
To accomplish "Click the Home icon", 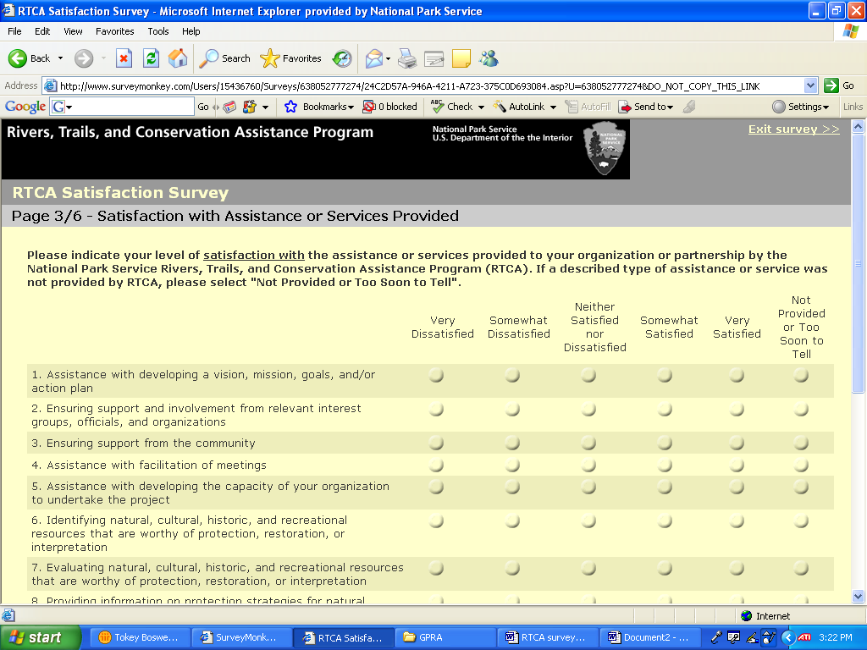I will pyautogui.click(x=178, y=58).
